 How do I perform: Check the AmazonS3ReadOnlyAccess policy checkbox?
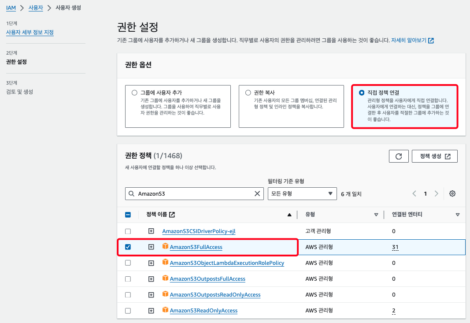(128, 311)
